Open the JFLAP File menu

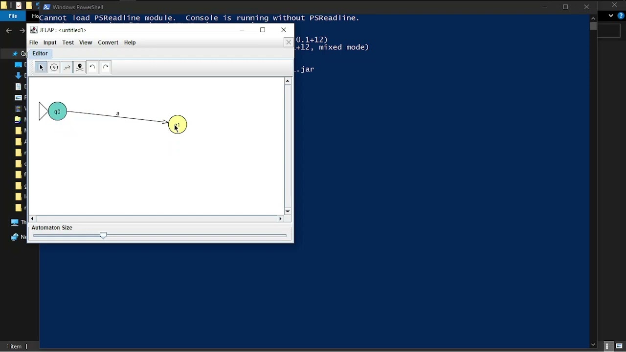[x=33, y=43]
